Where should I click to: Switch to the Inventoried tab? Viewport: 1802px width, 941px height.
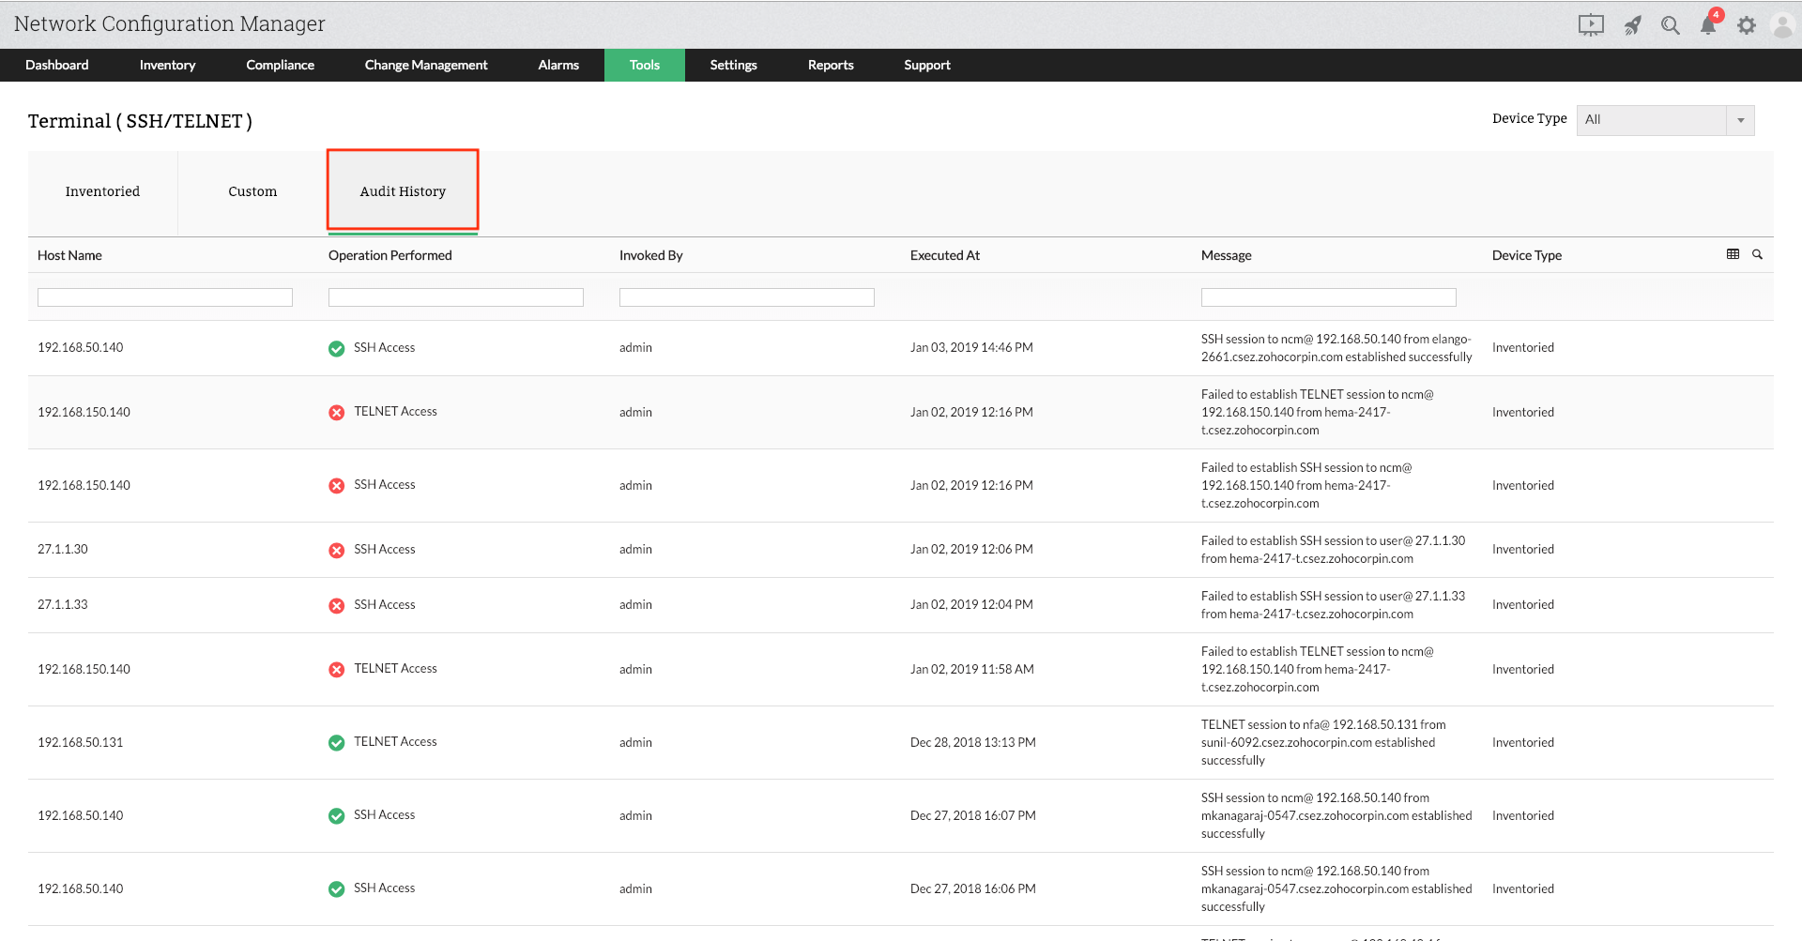[x=102, y=190]
